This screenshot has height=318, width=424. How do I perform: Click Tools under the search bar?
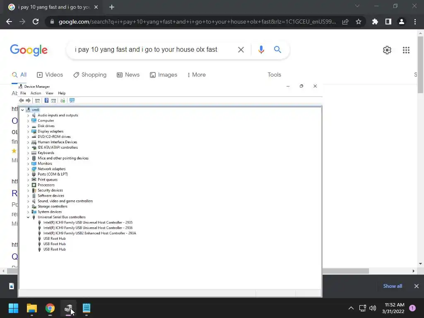coord(274,75)
